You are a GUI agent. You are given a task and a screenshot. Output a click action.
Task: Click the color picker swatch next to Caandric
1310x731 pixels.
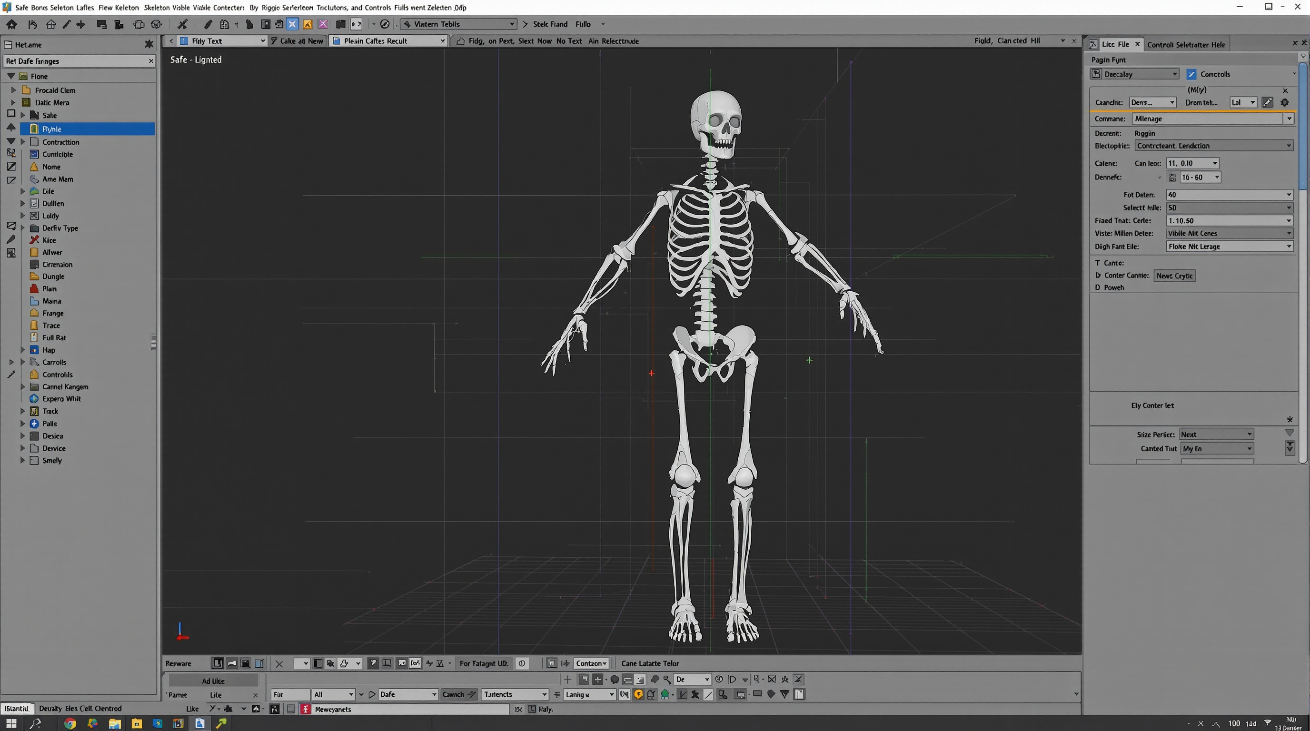(x=1267, y=102)
